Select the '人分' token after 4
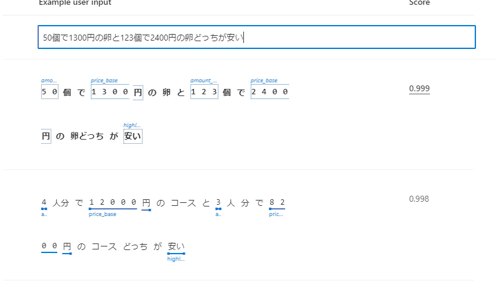 point(61,203)
